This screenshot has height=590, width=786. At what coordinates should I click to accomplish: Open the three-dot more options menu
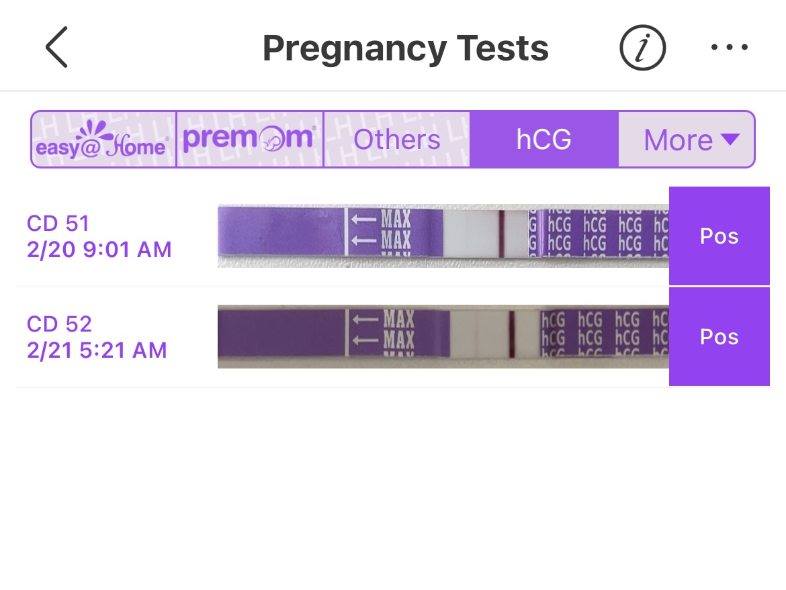coord(729,48)
